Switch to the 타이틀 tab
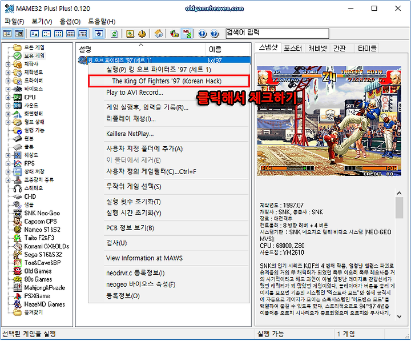Screen dimensions: 411x341 [367, 49]
